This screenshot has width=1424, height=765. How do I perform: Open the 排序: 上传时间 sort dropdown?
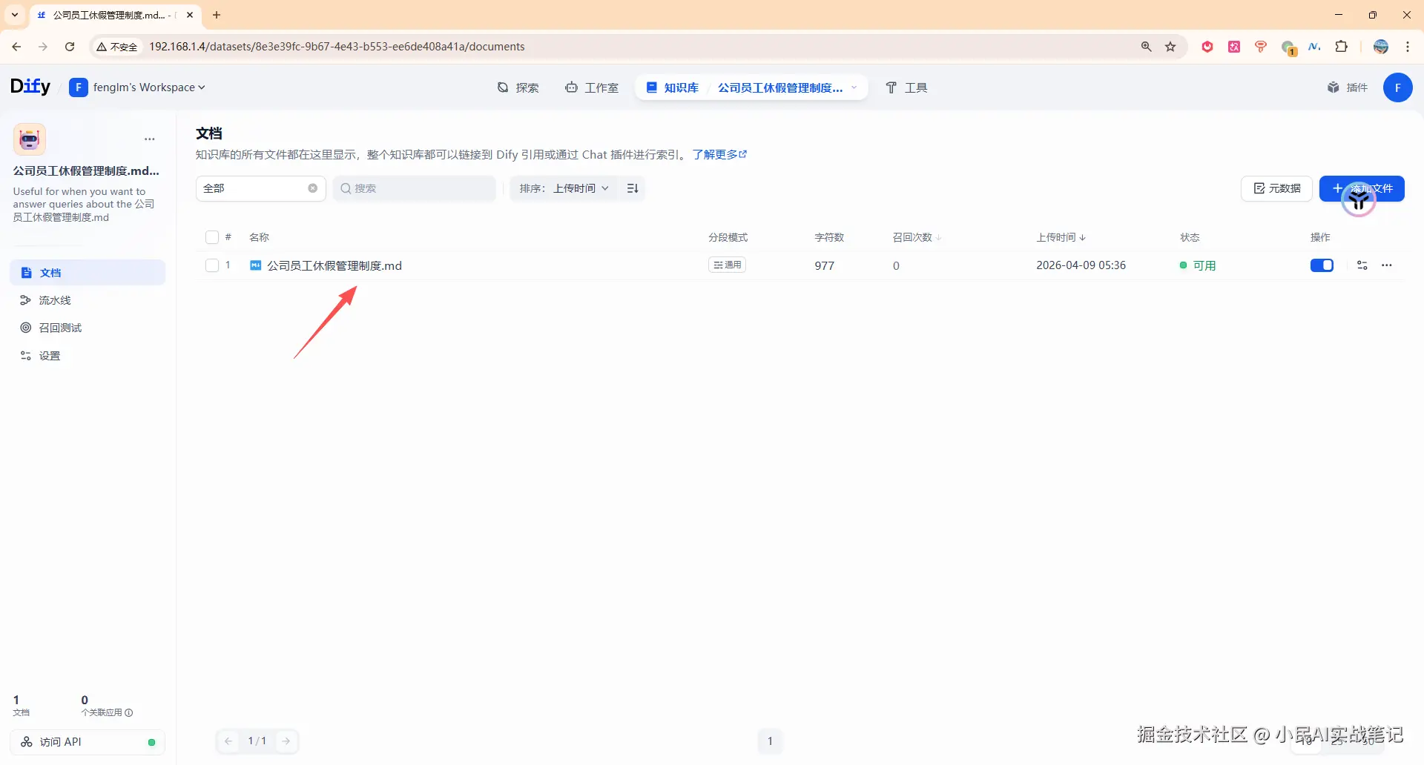point(564,188)
